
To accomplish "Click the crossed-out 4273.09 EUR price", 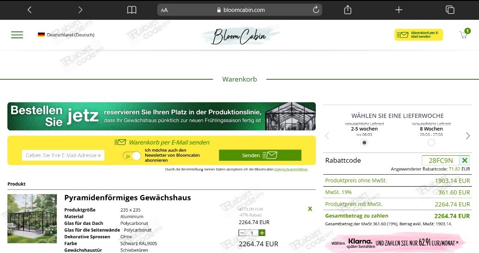I will (251, 209).
